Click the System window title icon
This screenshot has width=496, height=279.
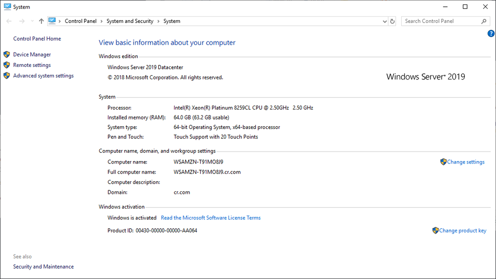click(7, 6)
